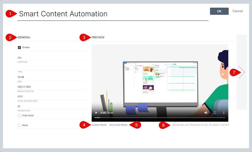Click the Update Media link

[x=99, y=125]
